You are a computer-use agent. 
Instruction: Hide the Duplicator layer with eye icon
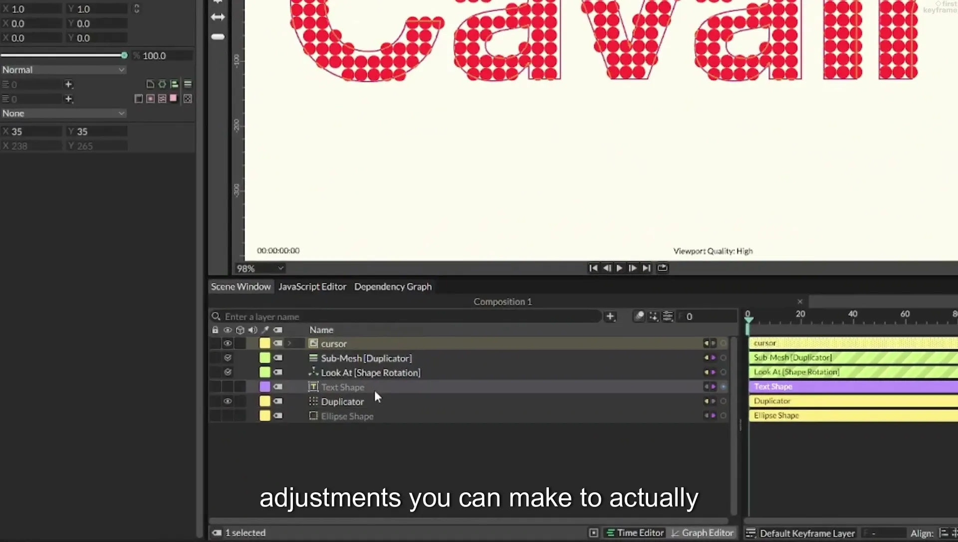[228, 402]
